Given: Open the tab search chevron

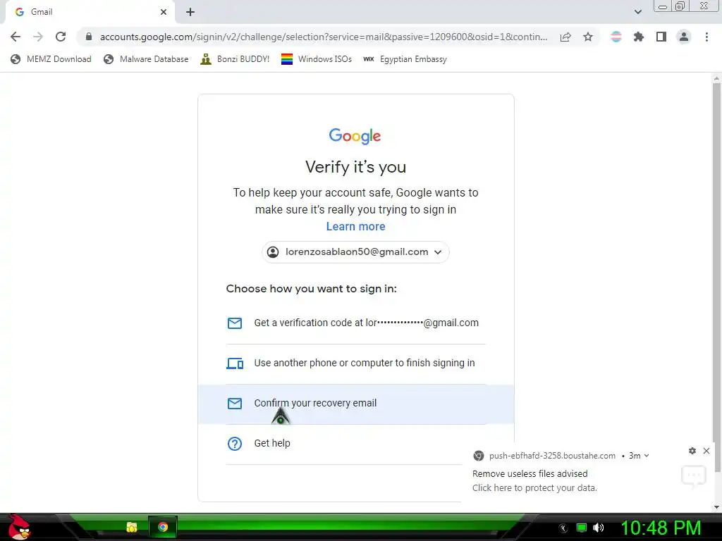Looking at the screenshot, I should click(x=637, y=12).
